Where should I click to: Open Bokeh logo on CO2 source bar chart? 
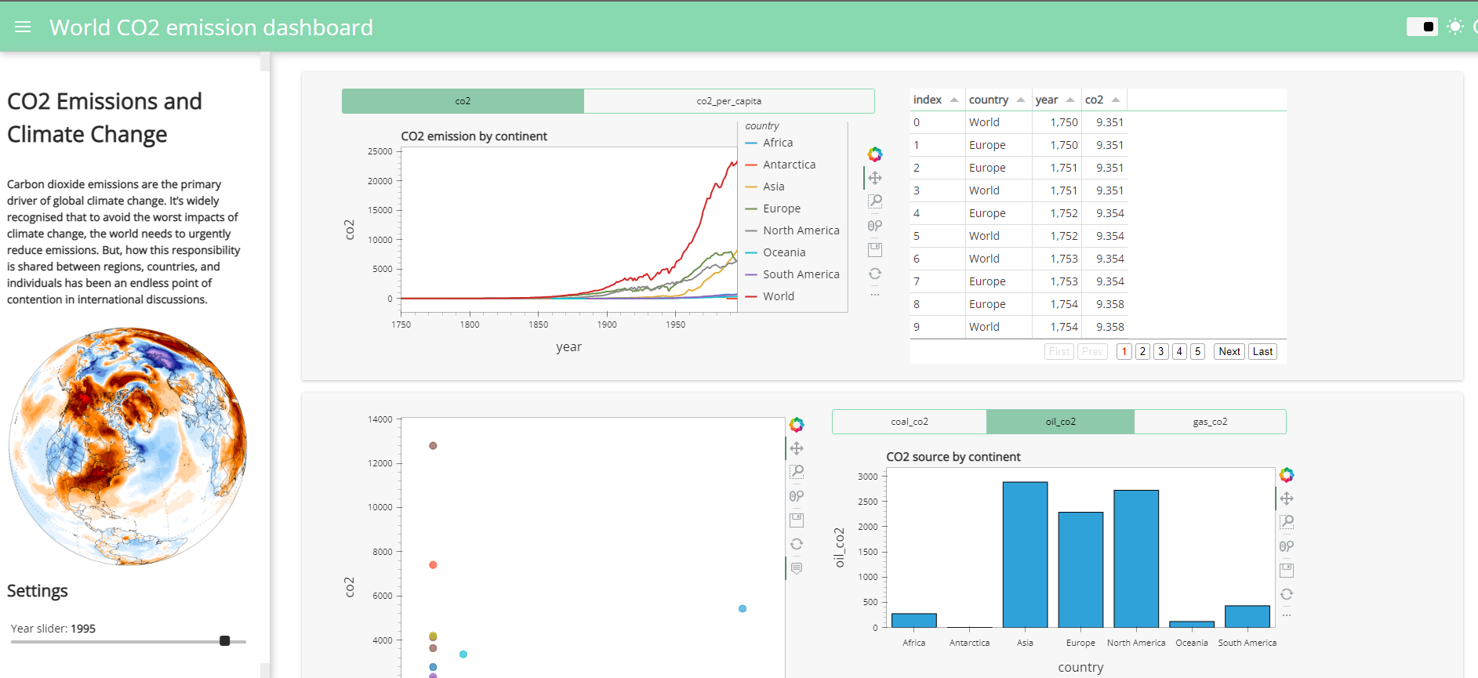1287,475
